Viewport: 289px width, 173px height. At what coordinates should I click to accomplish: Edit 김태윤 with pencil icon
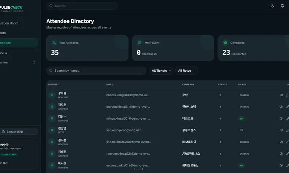point(288,154)
